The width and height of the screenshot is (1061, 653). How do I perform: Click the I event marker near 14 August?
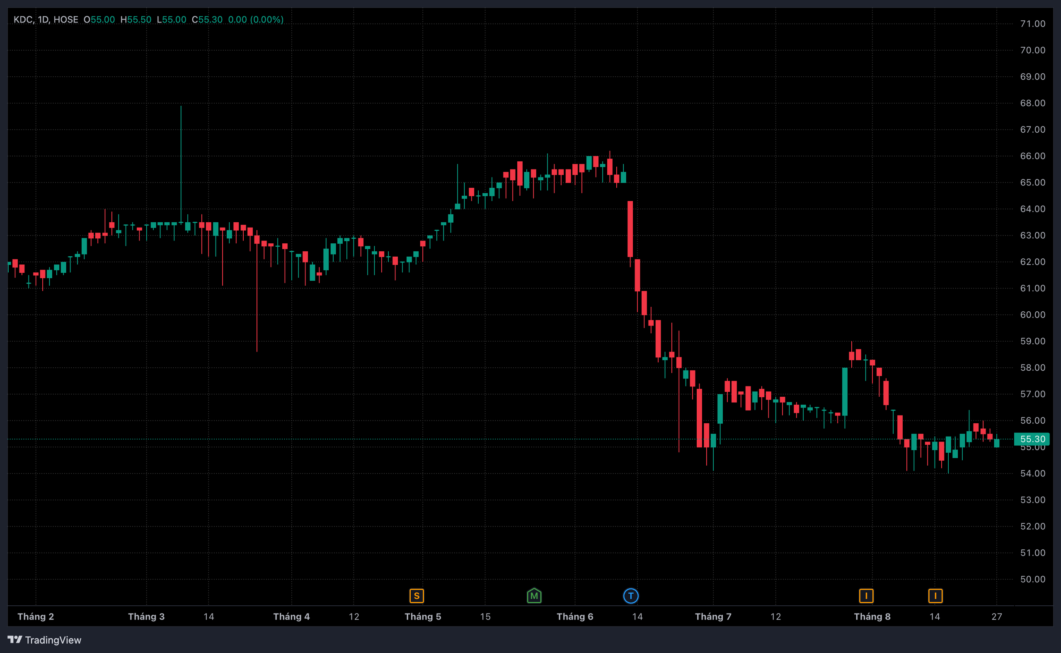point(935,596)
